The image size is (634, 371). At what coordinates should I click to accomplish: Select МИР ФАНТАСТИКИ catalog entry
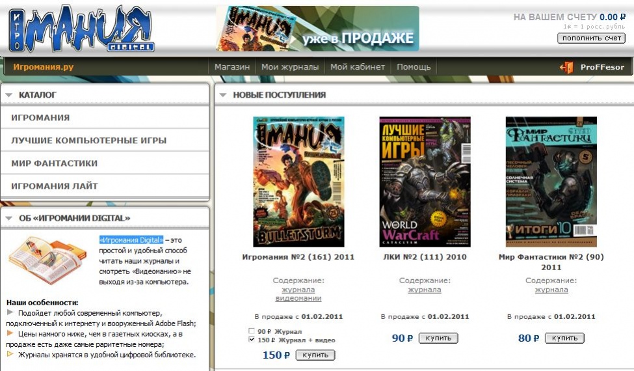pos(105,163)
